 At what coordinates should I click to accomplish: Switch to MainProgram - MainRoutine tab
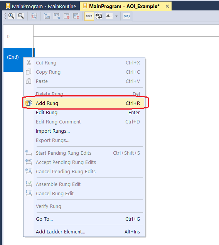[41, 6]
